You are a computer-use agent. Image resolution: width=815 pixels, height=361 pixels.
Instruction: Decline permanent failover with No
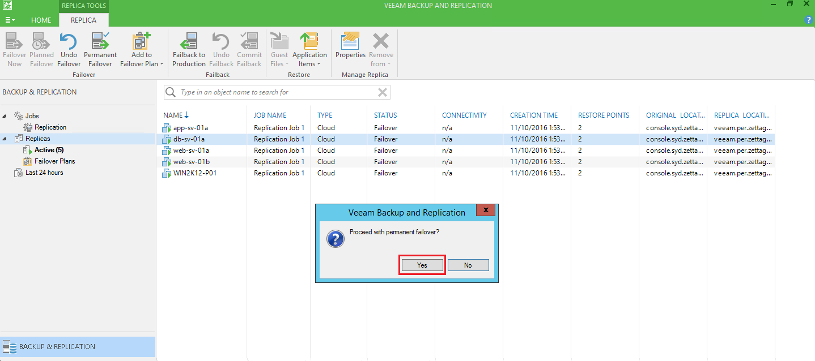point(468,265)
